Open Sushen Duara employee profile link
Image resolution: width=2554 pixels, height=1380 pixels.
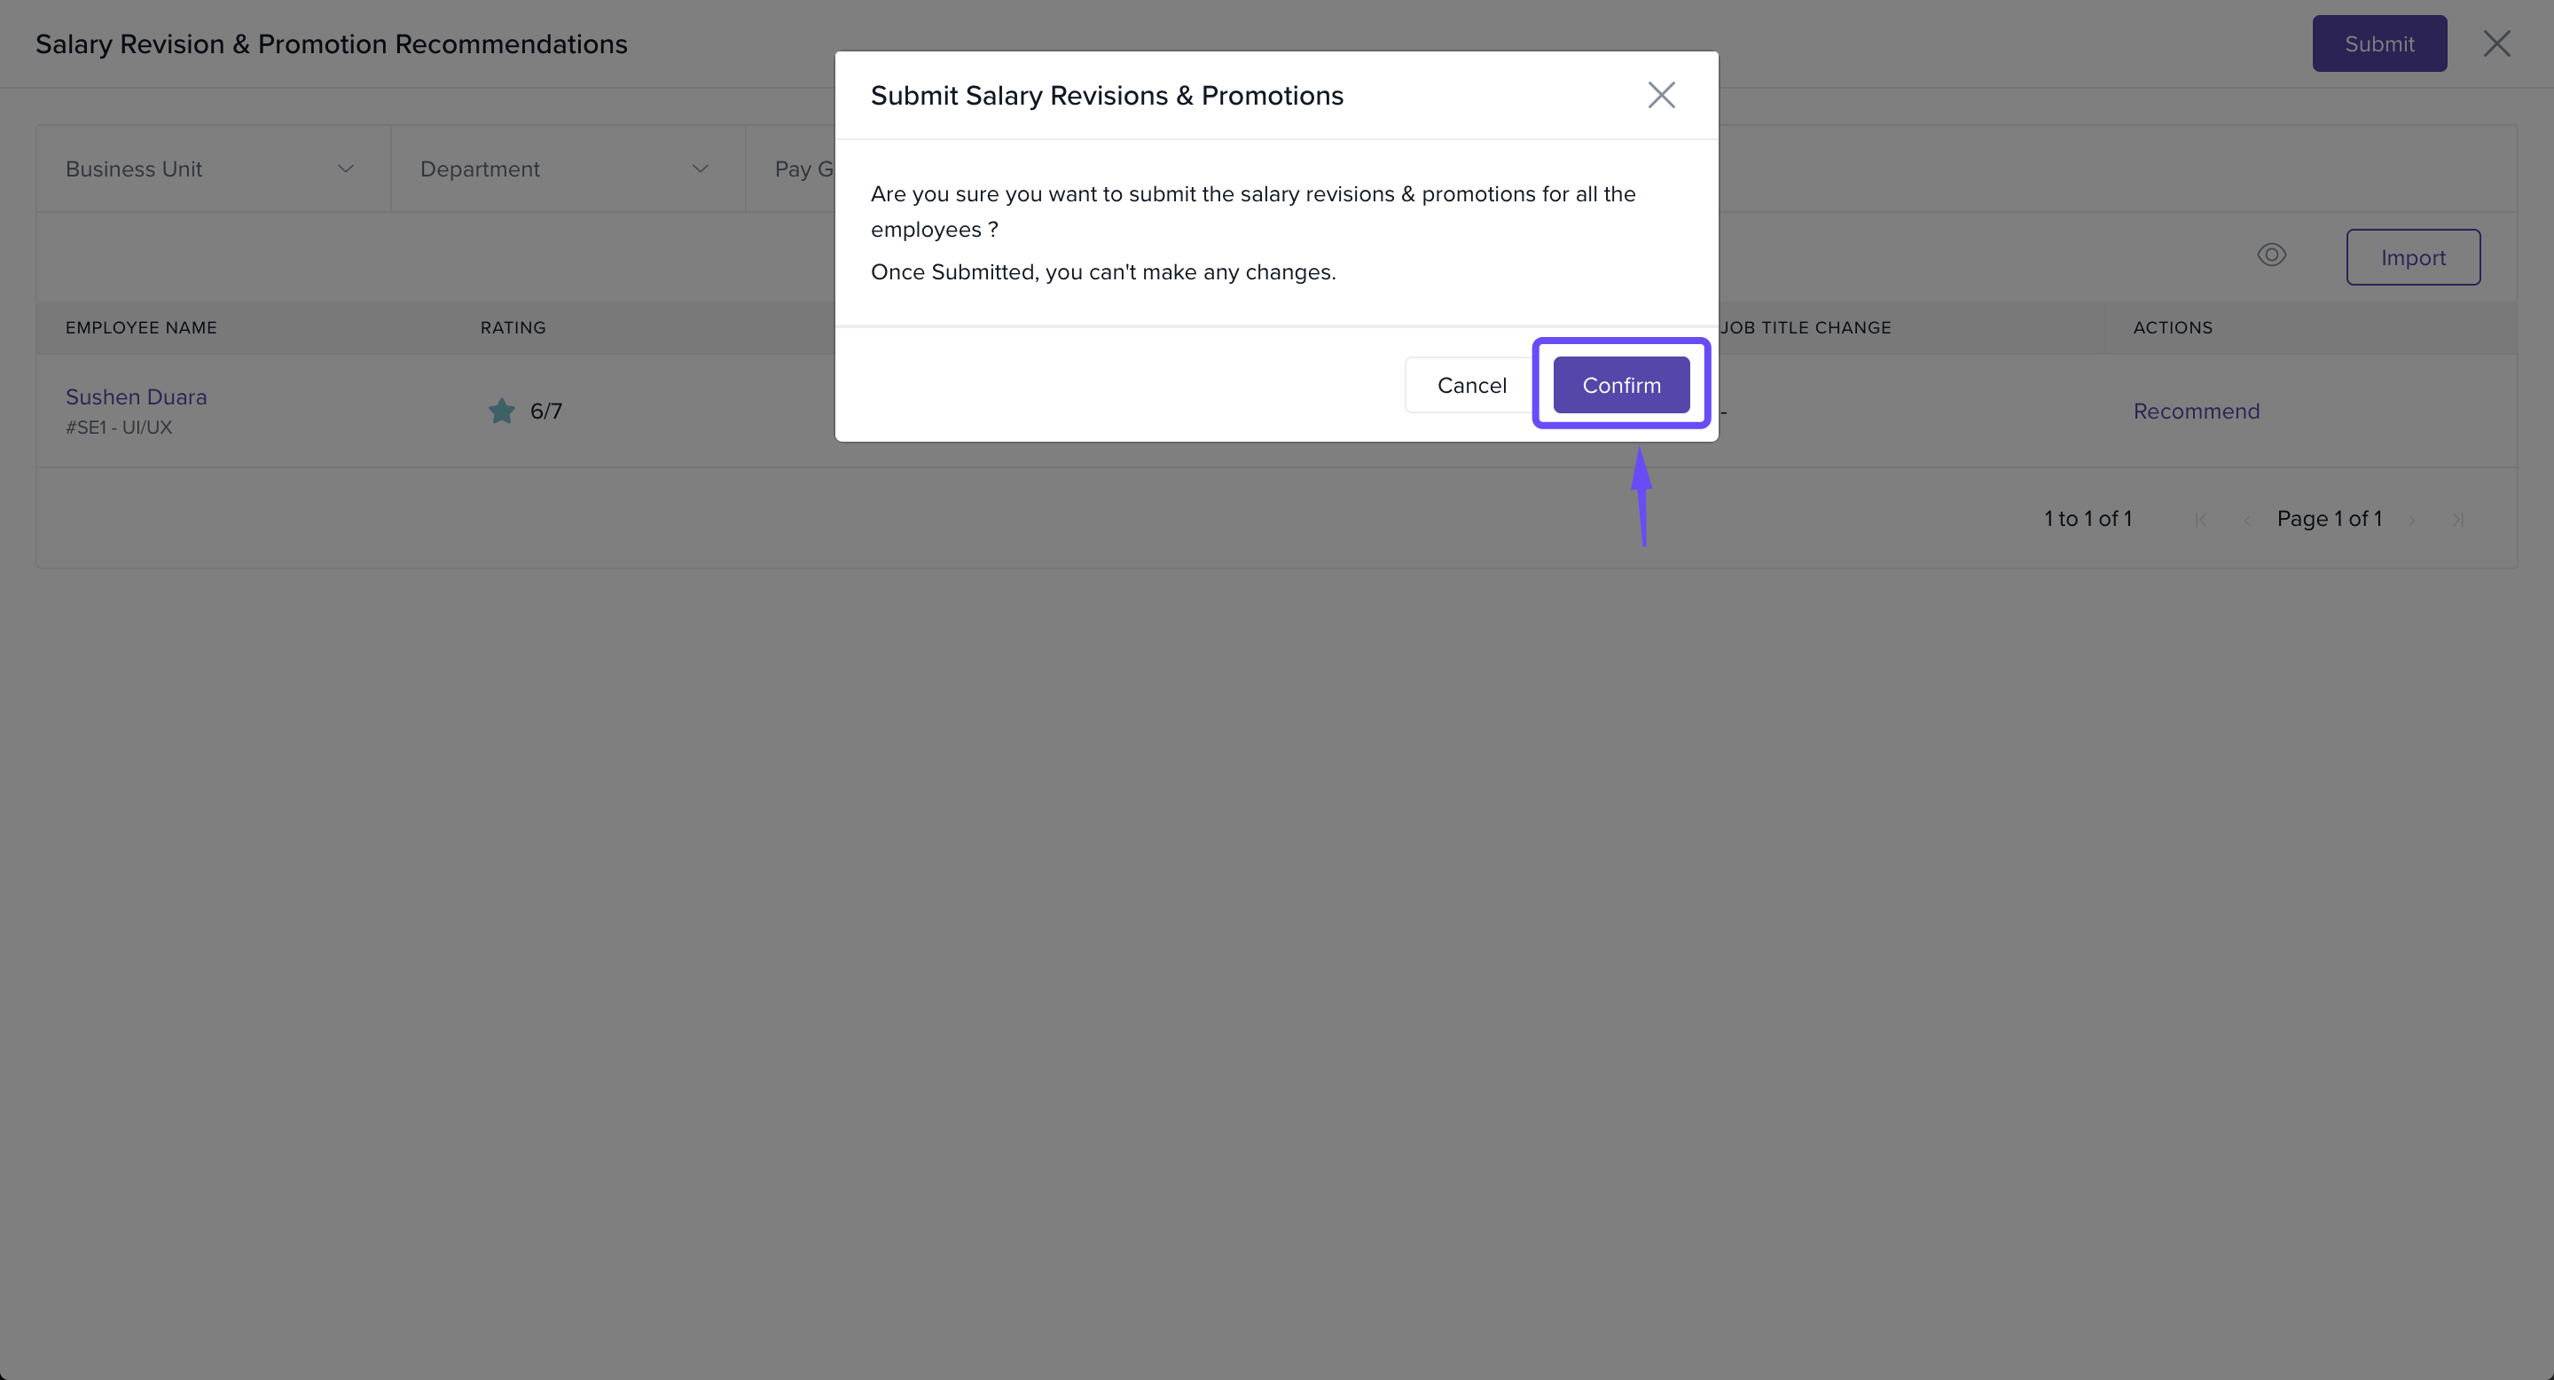click(136, 396)
